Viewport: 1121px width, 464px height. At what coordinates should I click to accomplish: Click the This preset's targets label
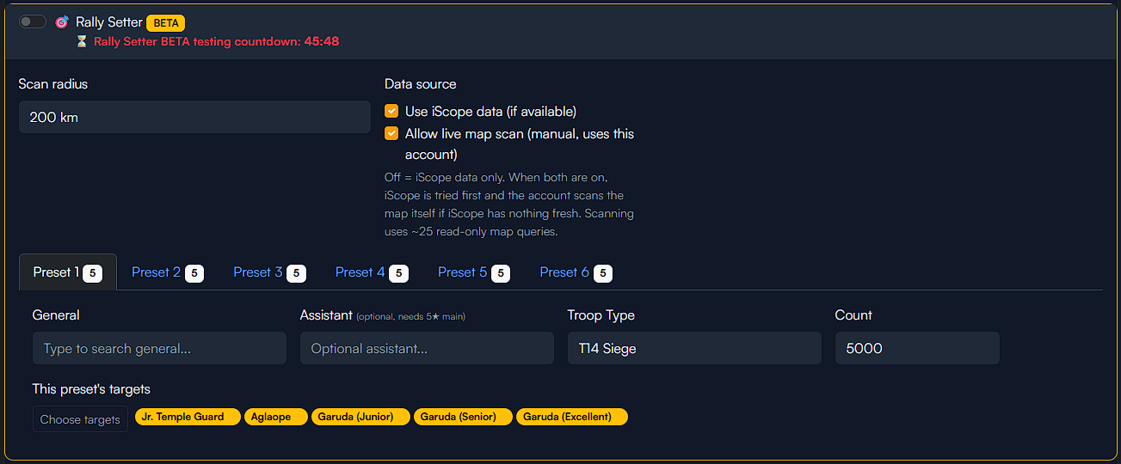click(x=91, y=389)
